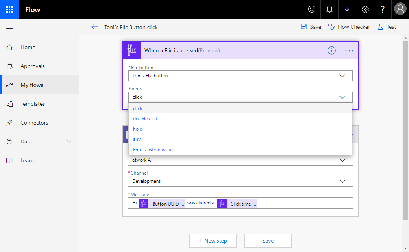
Task: Remove the Button UUID token
Action: pos(183,204)
